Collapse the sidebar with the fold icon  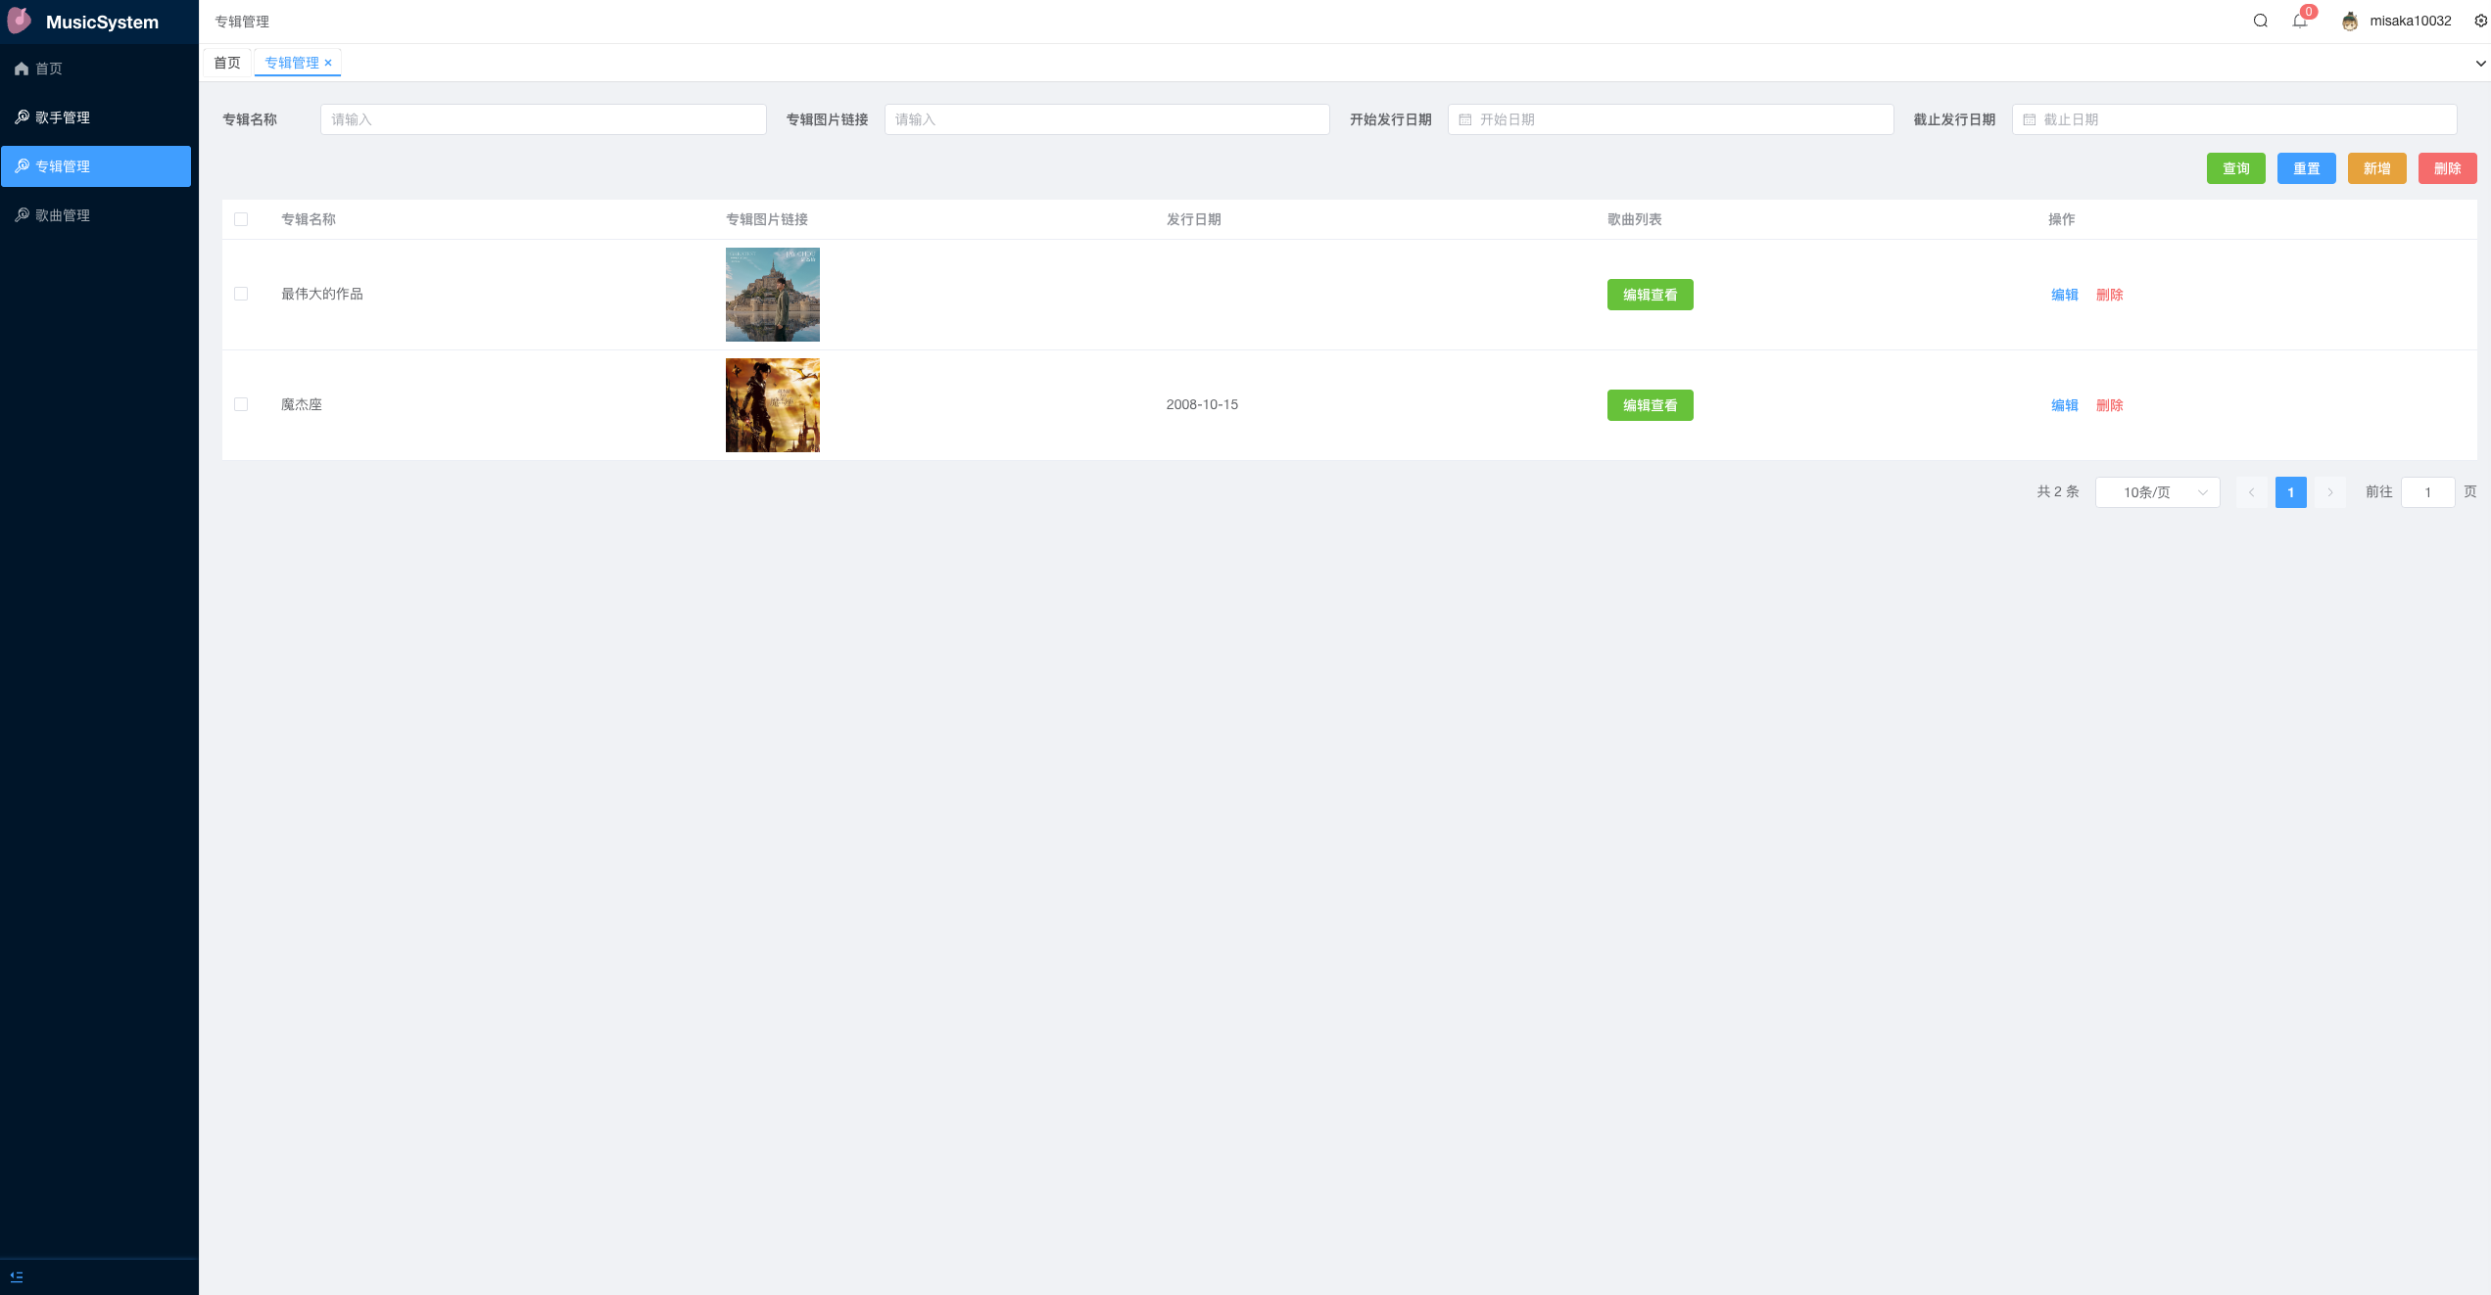click(x=16, y=1275)
